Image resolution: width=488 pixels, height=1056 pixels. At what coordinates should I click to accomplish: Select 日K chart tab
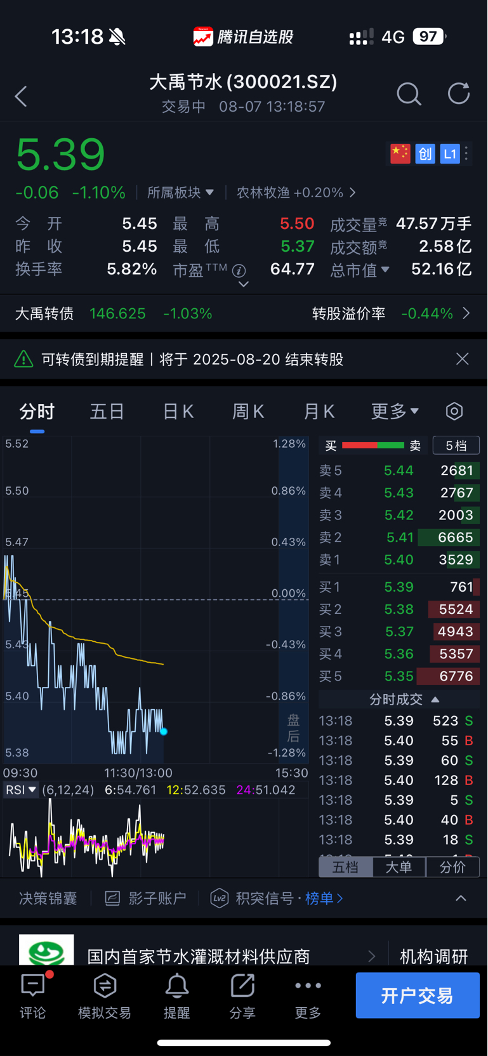[178, 411]
